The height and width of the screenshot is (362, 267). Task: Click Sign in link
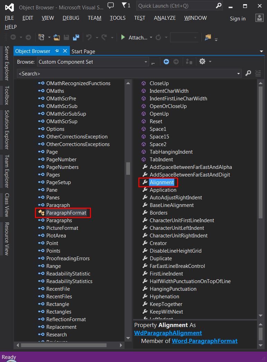238,19
